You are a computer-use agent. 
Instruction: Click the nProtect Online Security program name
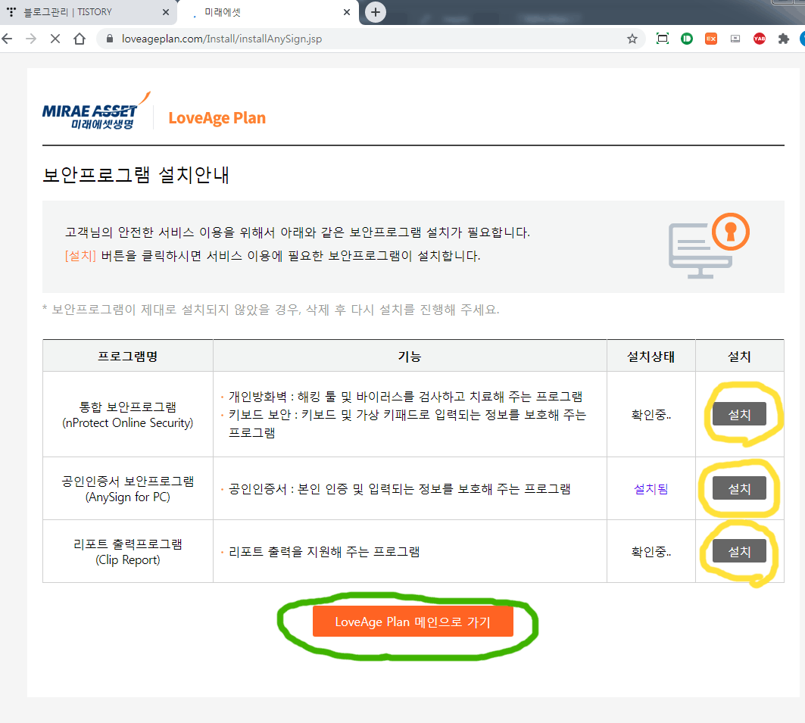128,415
